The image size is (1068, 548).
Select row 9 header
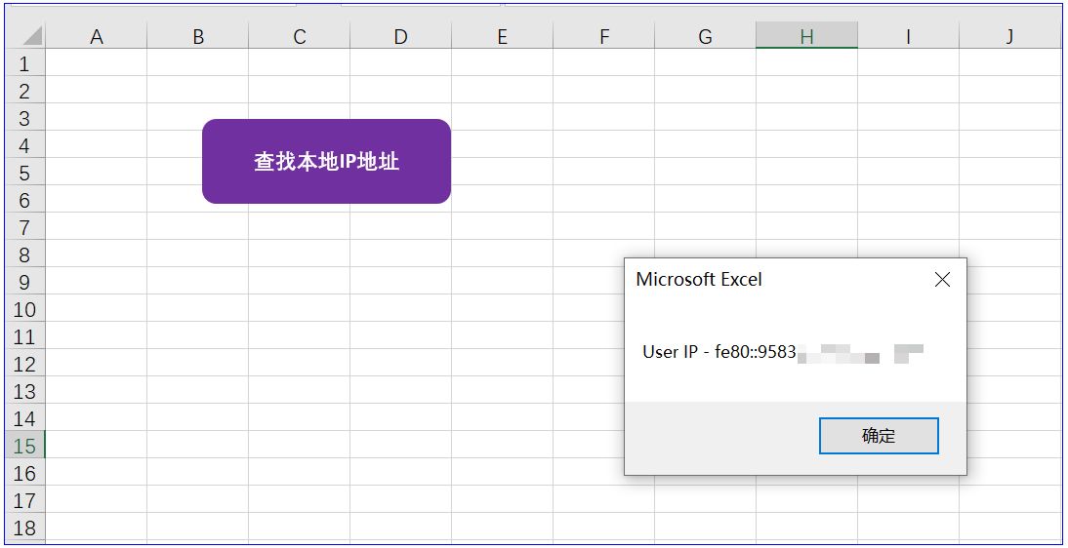tap(25, 281)
